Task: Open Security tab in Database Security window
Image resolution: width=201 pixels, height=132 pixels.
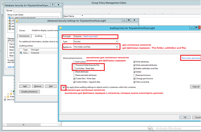Action: pos(9,10)
